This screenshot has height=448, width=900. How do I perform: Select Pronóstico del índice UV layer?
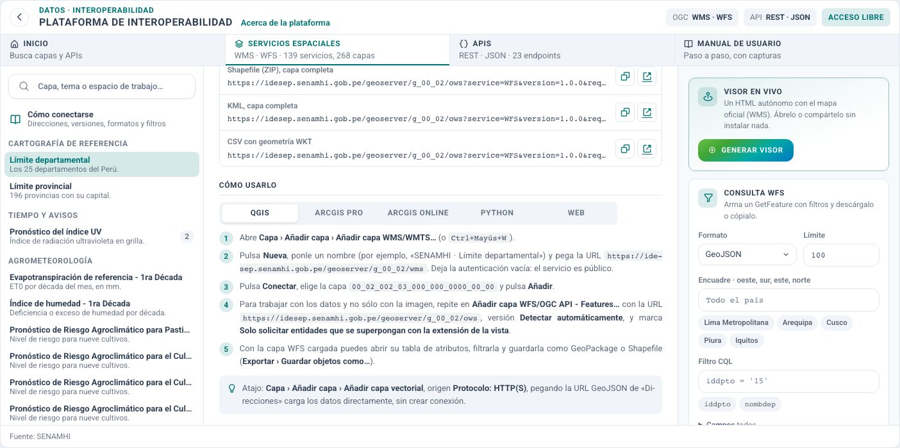coord(102,236)
